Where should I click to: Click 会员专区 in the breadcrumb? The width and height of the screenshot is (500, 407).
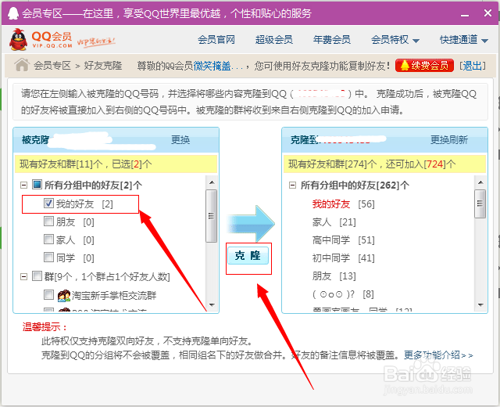pos(52,66)
